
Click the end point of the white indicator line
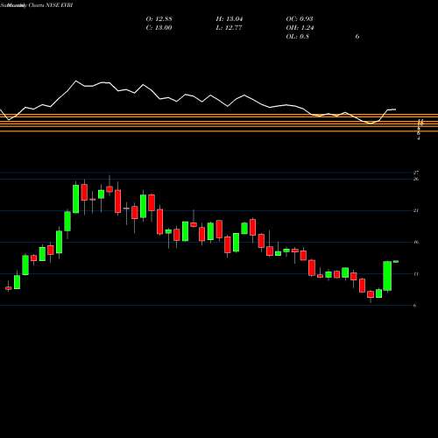(396, 109)
